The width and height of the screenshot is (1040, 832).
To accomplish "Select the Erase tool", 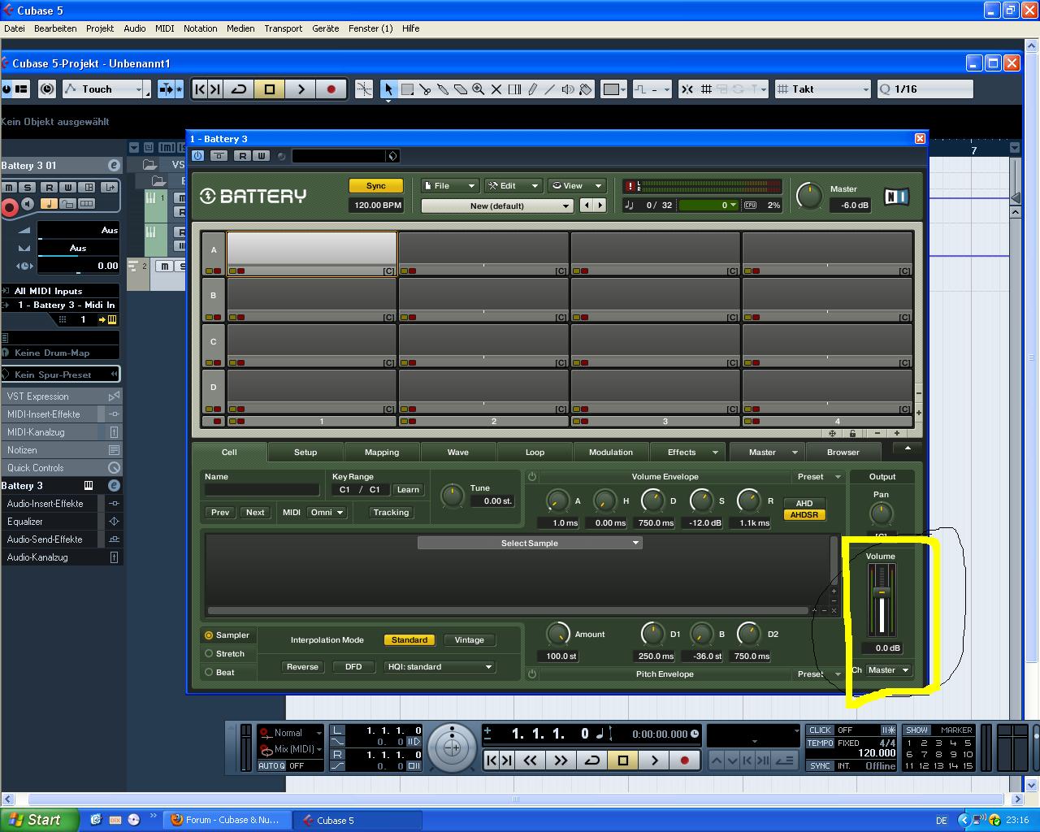I will point(461,89).
